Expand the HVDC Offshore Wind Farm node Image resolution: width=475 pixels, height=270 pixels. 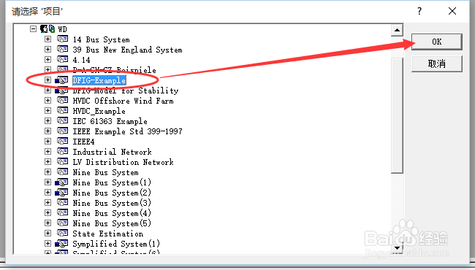(47, 101)
